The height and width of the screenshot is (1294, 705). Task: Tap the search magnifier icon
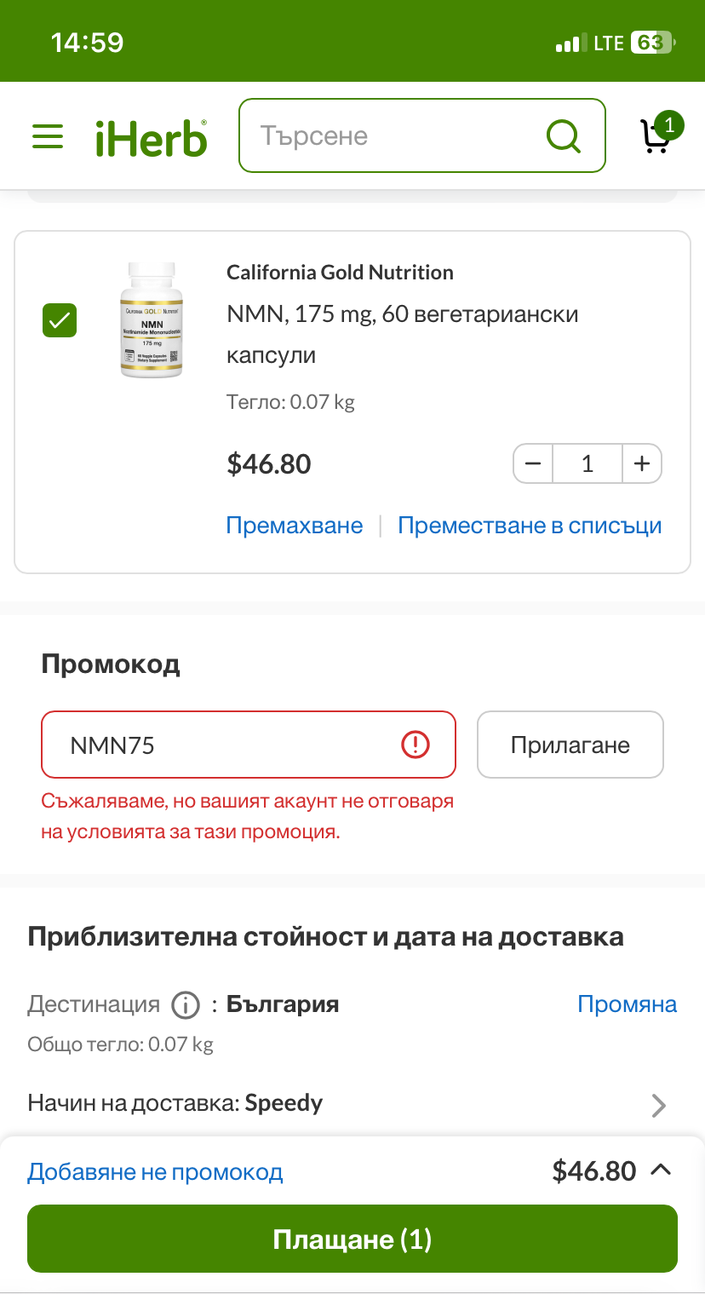point(563,135)
